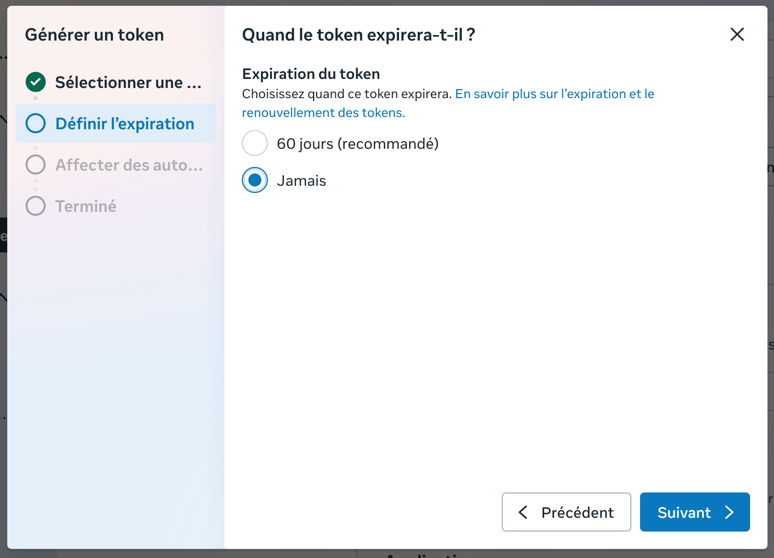Click the green checkmark step icon
The width and height of the screenshot is (774, 558).
(x=35, y=82)
